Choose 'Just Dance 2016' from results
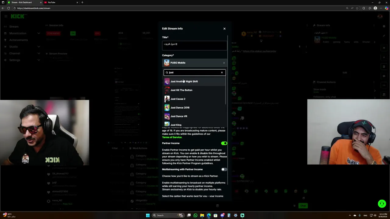This screenshot has width=390, height=219. (x=194, y=107)
